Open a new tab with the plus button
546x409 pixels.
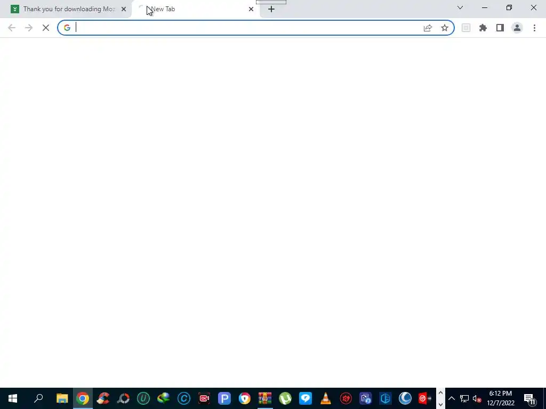click(271, 9)
